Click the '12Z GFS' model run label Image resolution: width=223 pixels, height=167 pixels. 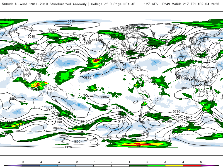151,4
